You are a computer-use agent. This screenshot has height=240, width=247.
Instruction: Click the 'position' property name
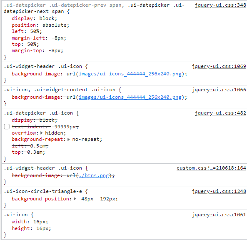pyautogui.click(x=24, y=25)
